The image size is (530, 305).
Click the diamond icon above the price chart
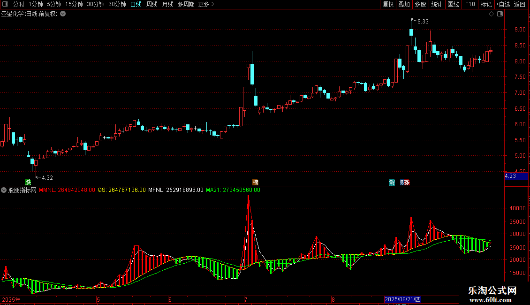pyautogui.click(x=492, y=14)
